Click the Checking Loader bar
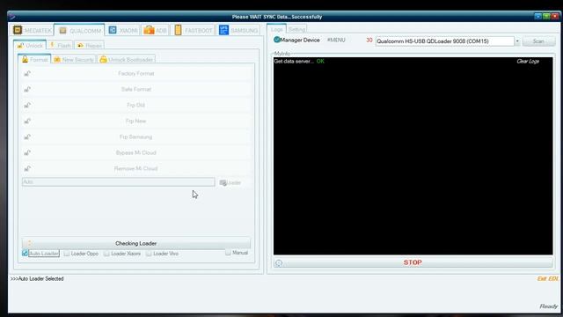The height and width of the screenshot is (317, 563). [x=136, y=243]
